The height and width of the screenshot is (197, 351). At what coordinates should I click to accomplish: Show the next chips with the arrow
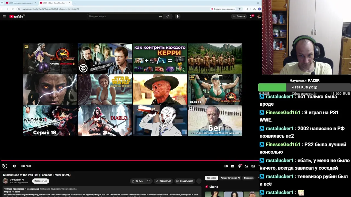(258, 178)
